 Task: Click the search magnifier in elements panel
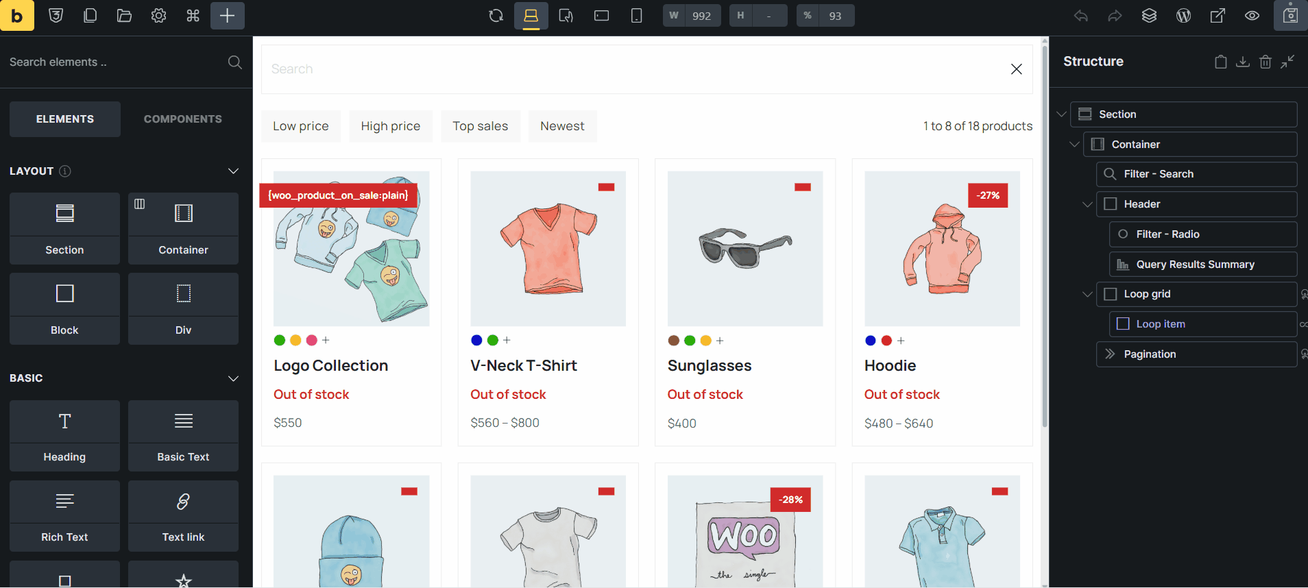pyautogui.click(x=234, y=62)
